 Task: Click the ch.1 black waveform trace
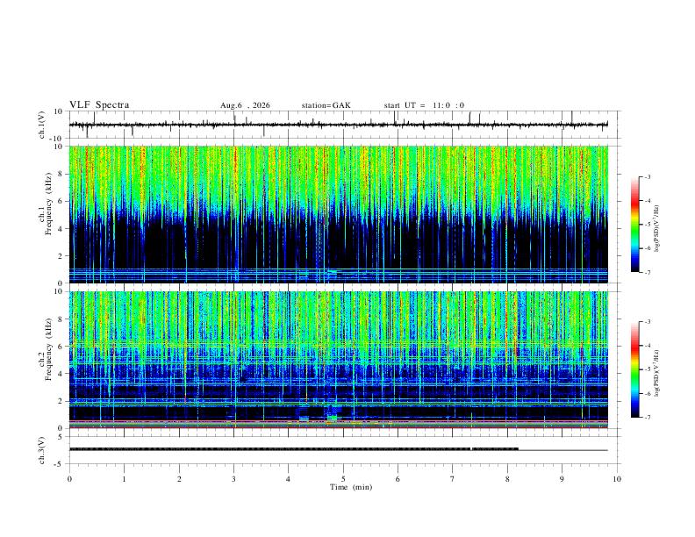[339, 125]
